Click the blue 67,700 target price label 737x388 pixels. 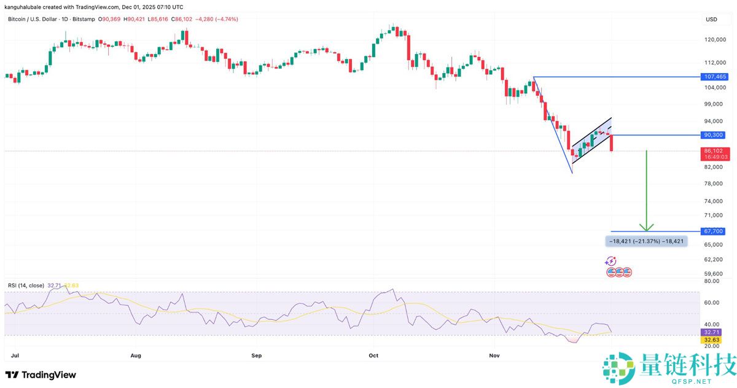tap(712, 231)
